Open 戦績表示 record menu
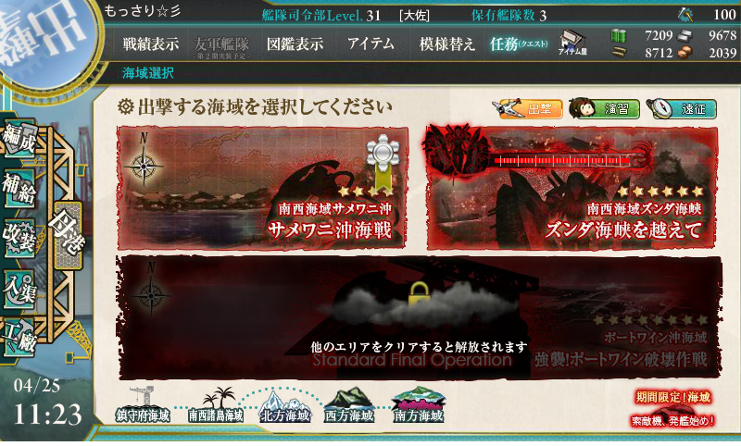Viewport: 741px width, 446px height. click(x=151, y=44)
